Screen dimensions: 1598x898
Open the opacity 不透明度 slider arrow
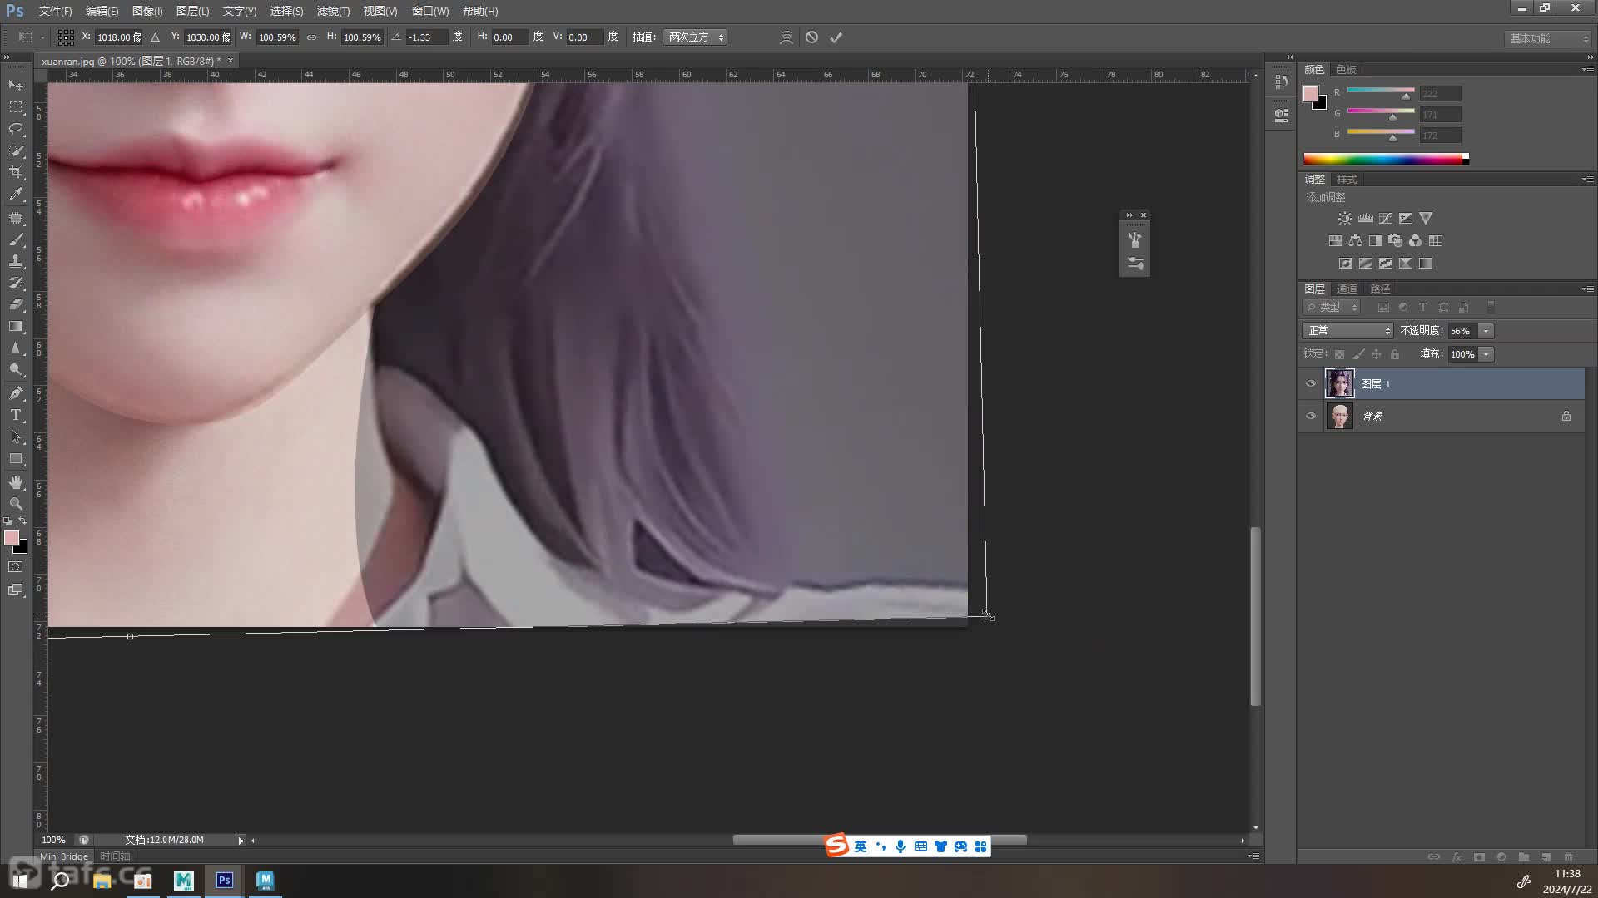click(1486, 331)
